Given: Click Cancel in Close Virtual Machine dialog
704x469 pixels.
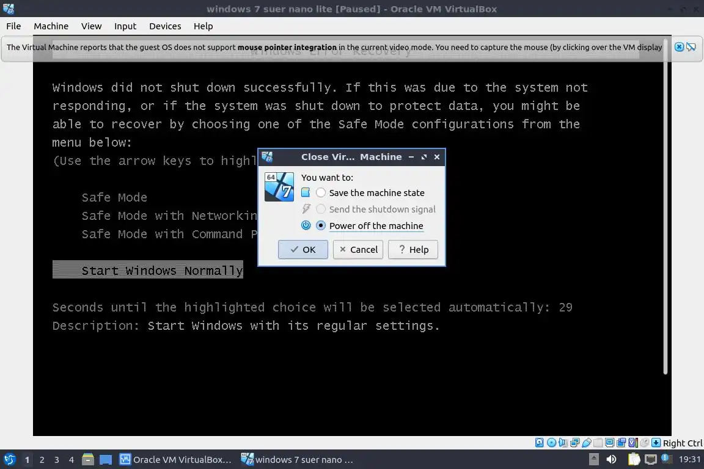Looking at the screenshot, I should coord(358,250).
